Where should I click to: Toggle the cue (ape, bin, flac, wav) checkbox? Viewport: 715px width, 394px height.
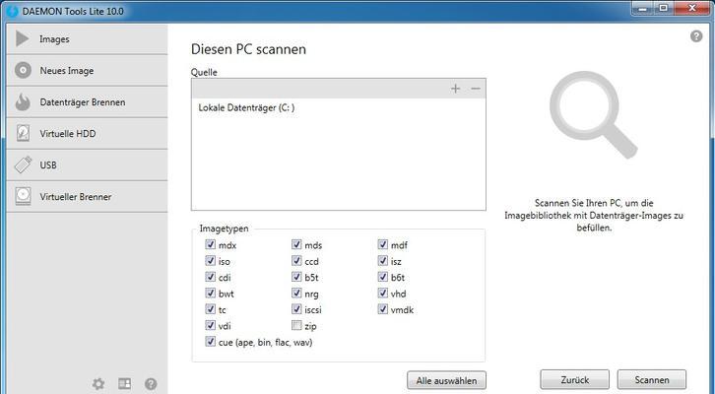210,342
